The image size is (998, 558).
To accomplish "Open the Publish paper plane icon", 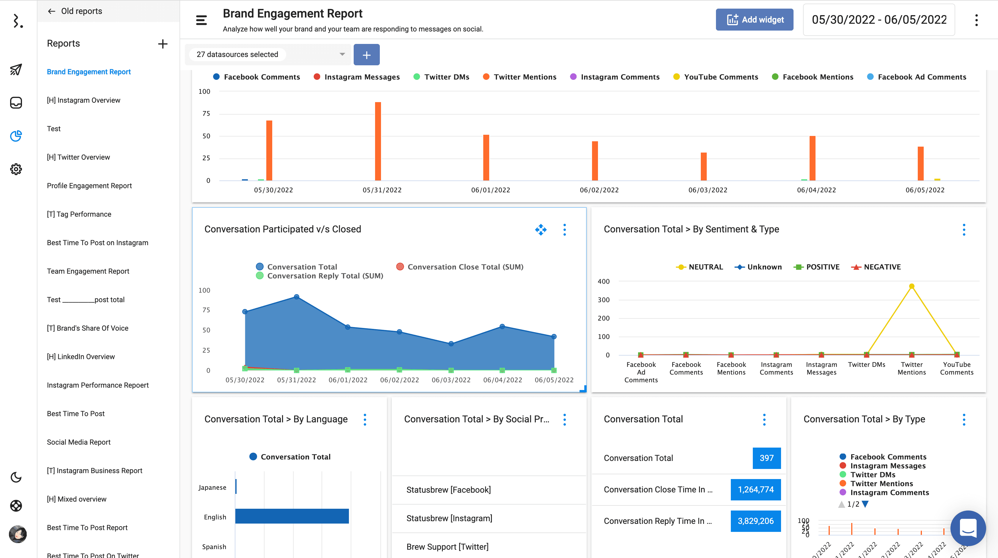I will 16,70.
